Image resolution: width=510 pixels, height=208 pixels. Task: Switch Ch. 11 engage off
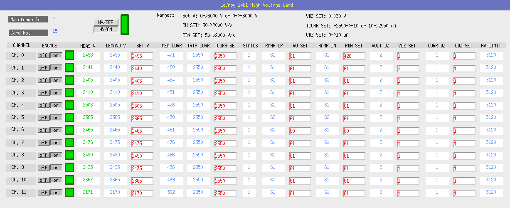tap(43, 193)
